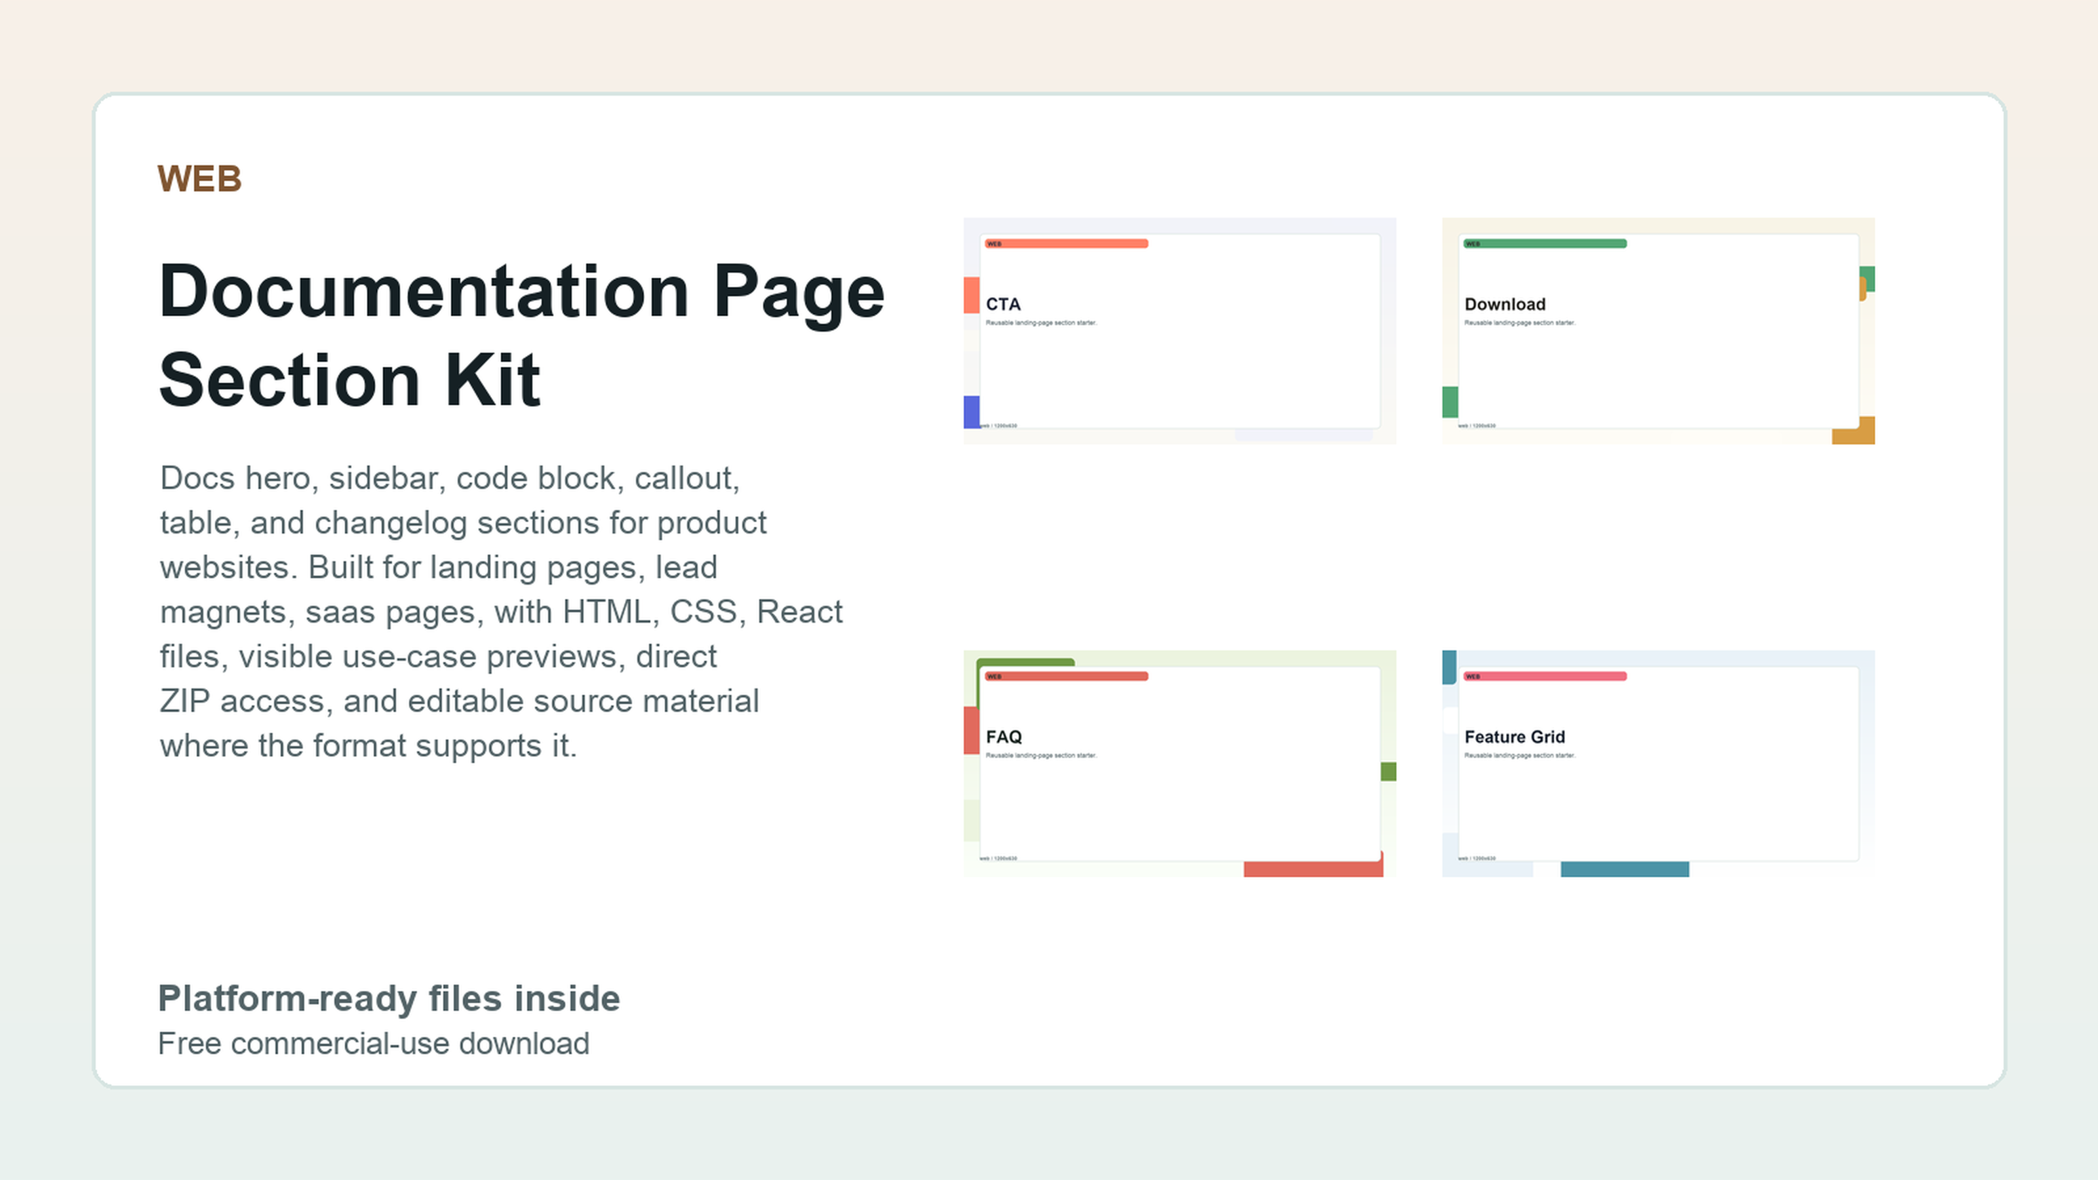Click the brown WEB category label

pos(199,179)
